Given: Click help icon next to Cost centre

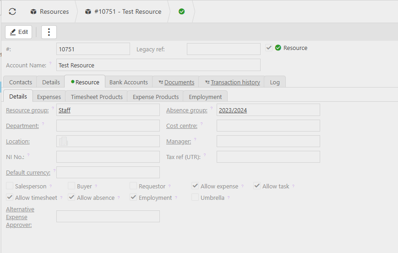Looking at the screenshot, I should coord(202,124).
